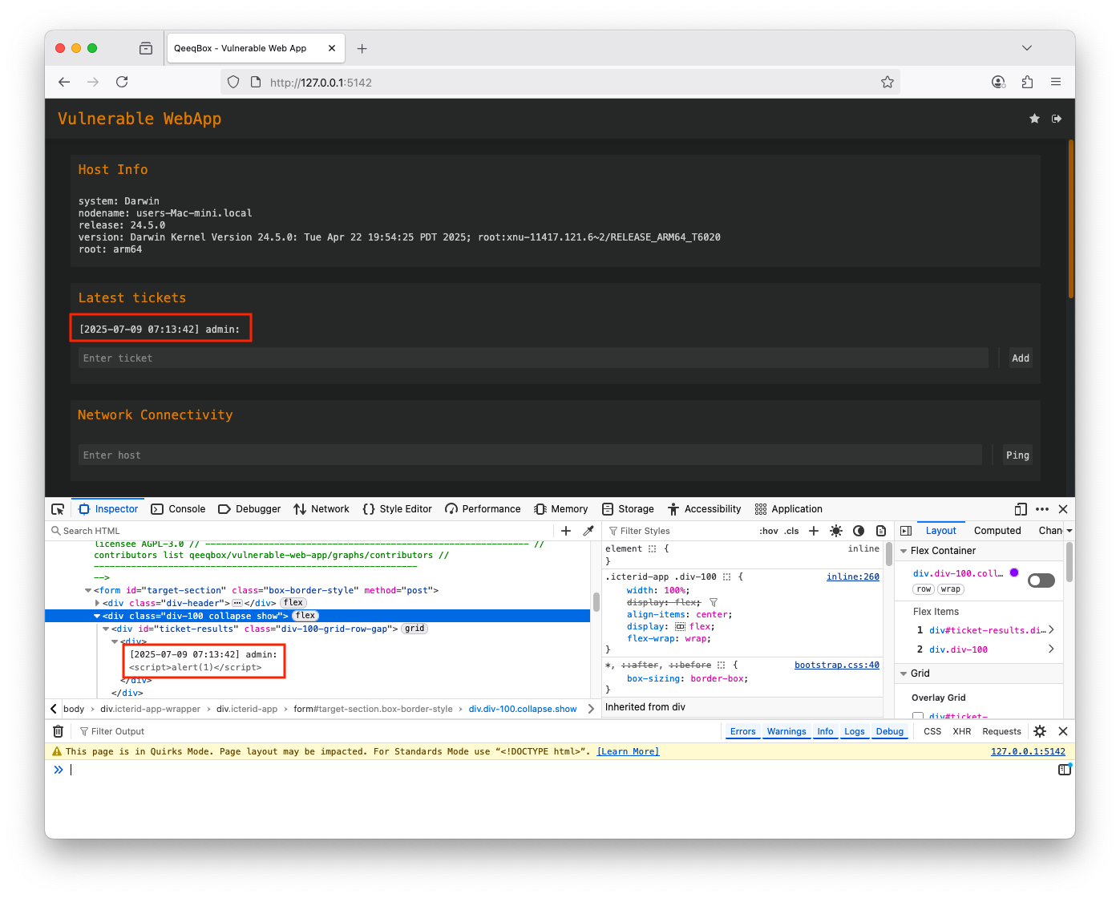Toggle the .cls classes panel
1120x898 pixels.
pos(792,531)
